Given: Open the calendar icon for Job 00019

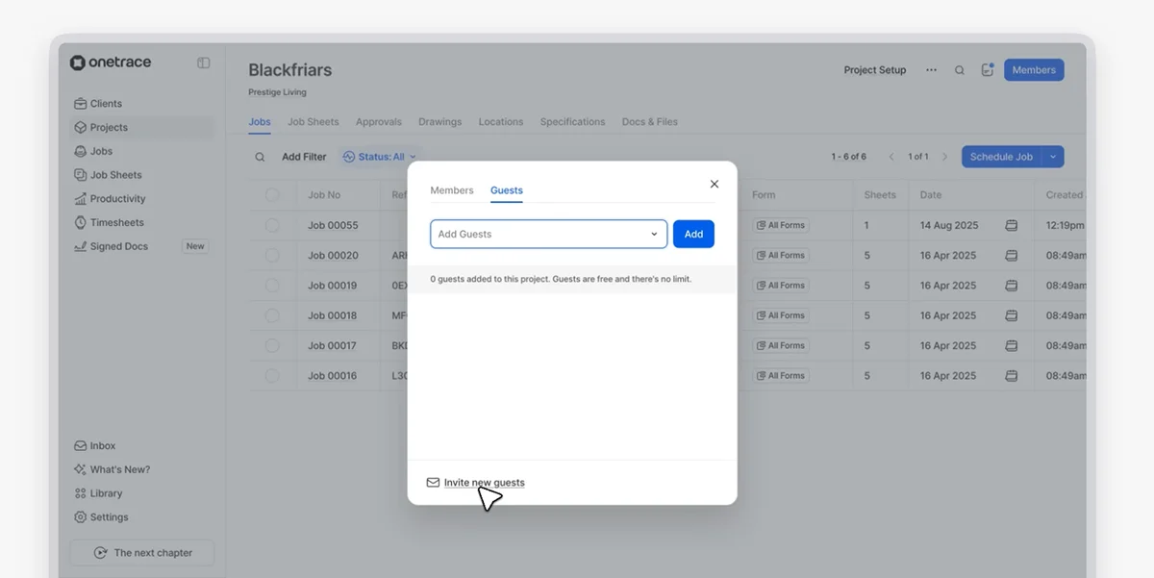Looking at the screenshot, I should [1012, 286].
